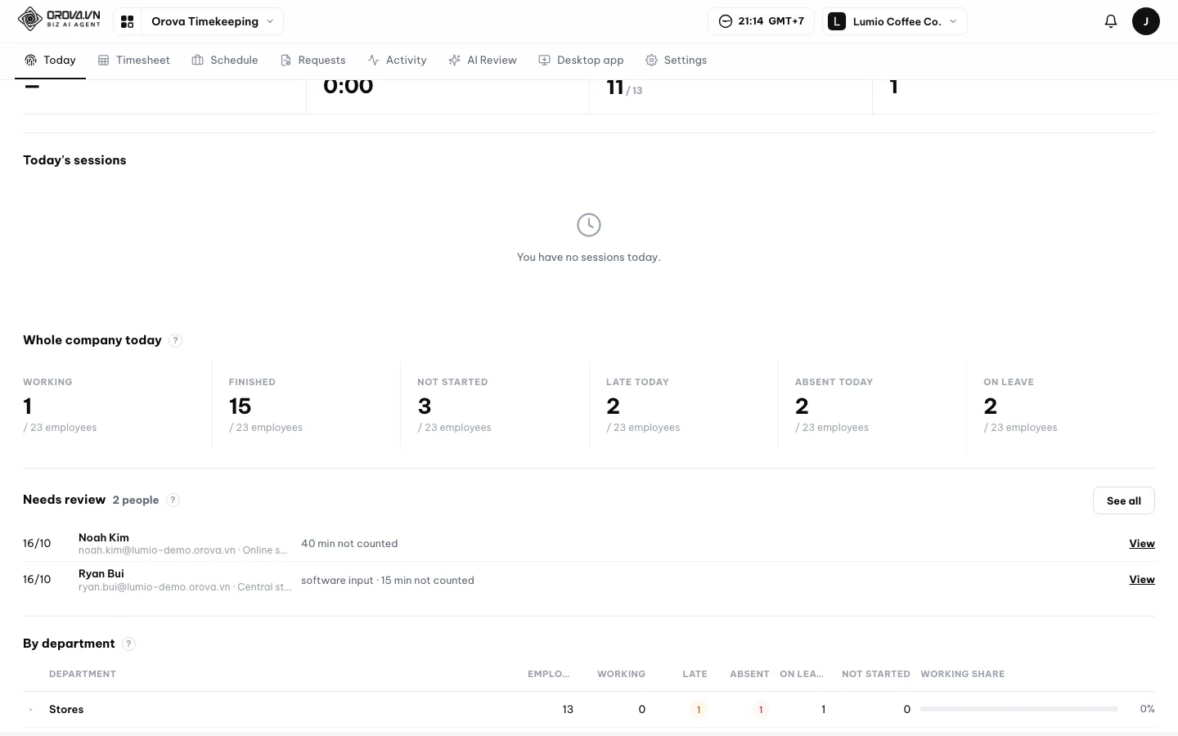Switch to the Activity tab
The height and width of the screenshot is (736, 1178).
(398, 61)
